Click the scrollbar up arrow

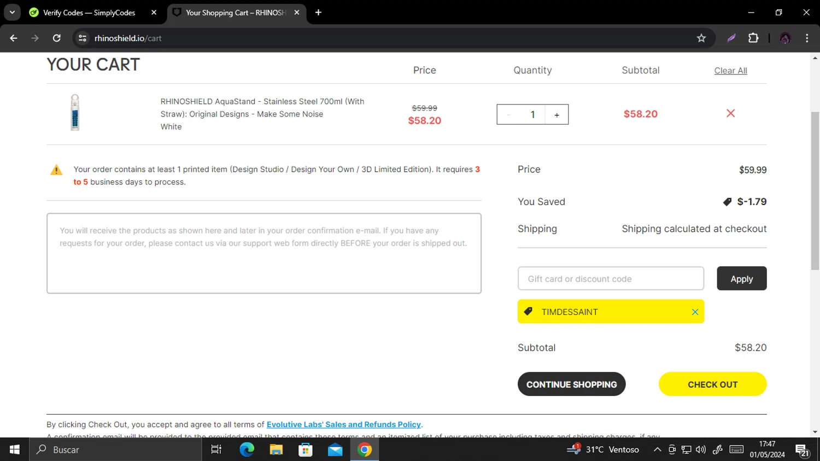815,57
